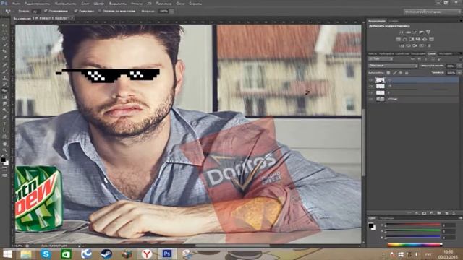The width and height of the screenshot is (463, 260).
Task: Select the Hand tool
Action: tap(4, 144)
